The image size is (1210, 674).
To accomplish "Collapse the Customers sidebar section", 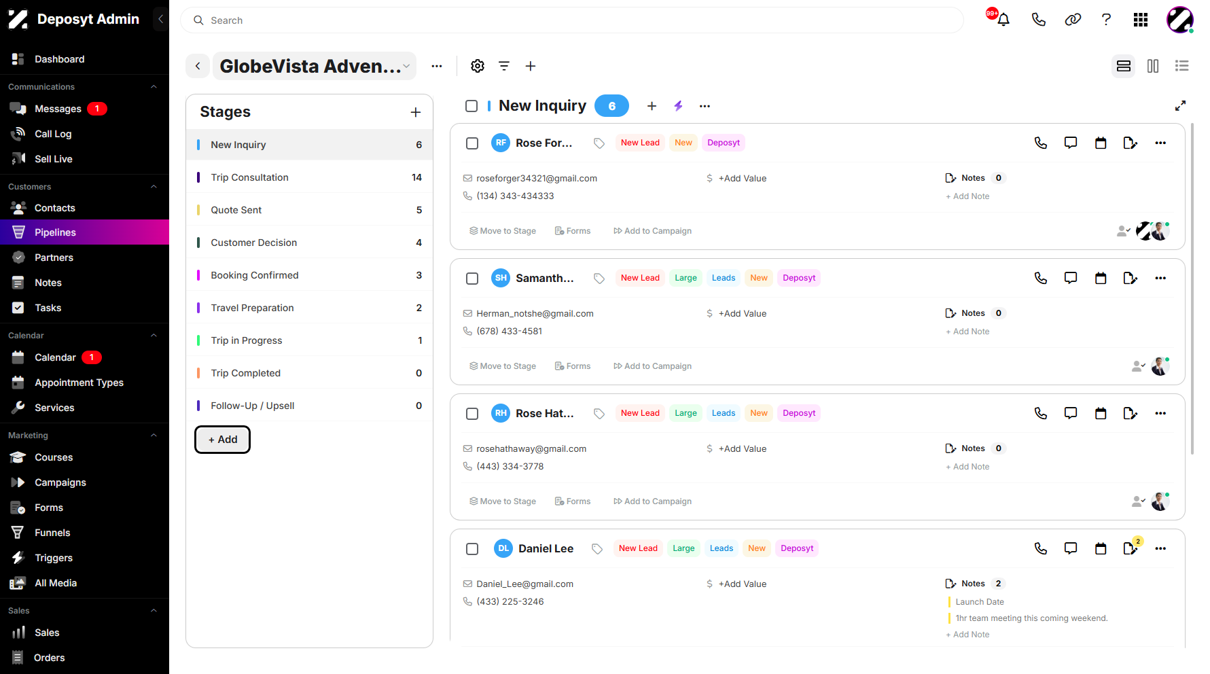I will (x=154, y=187).
